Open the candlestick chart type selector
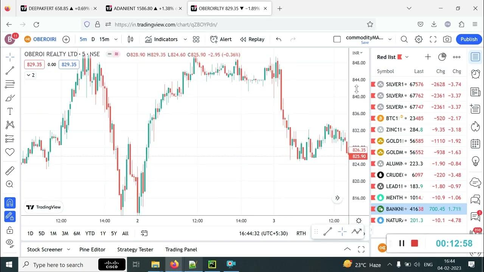Viewport: 484px width, 272px height. click(130, 39)
